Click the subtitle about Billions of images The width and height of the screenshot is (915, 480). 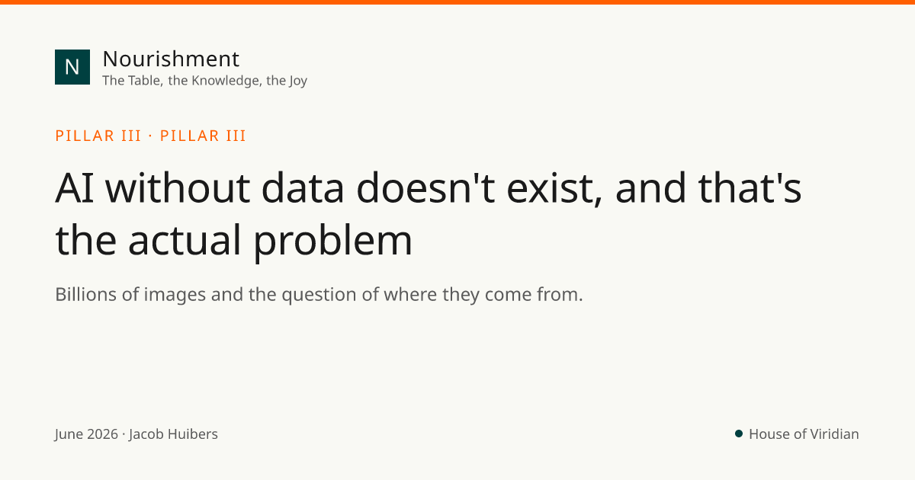[x=319, y=294]
